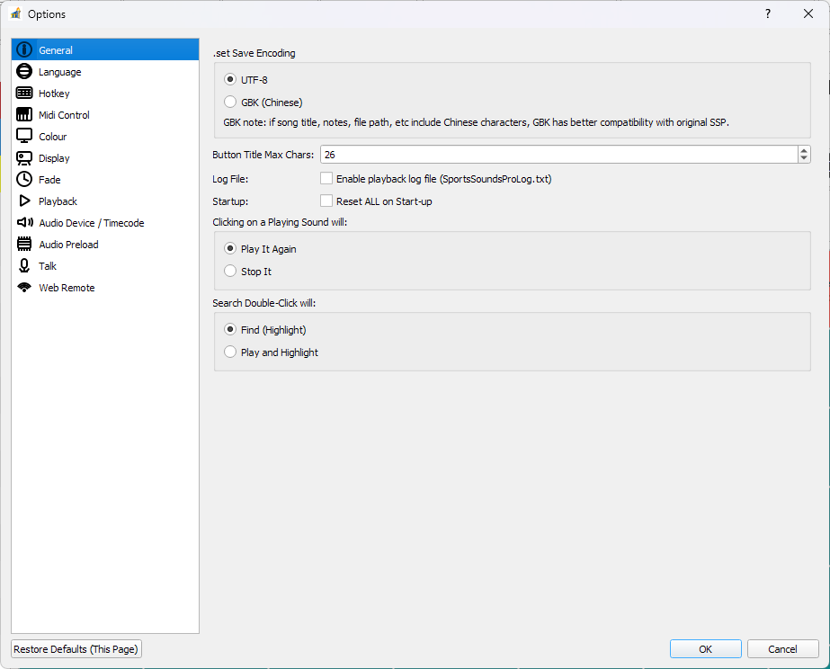
Task: Click Restore Defaults (This Page)
Action: [x=76, y=648]
